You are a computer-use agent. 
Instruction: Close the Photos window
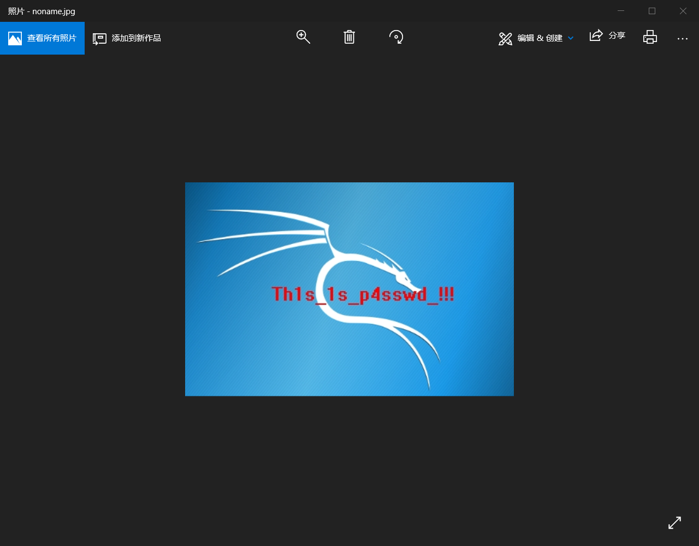(x=683, y=11)
